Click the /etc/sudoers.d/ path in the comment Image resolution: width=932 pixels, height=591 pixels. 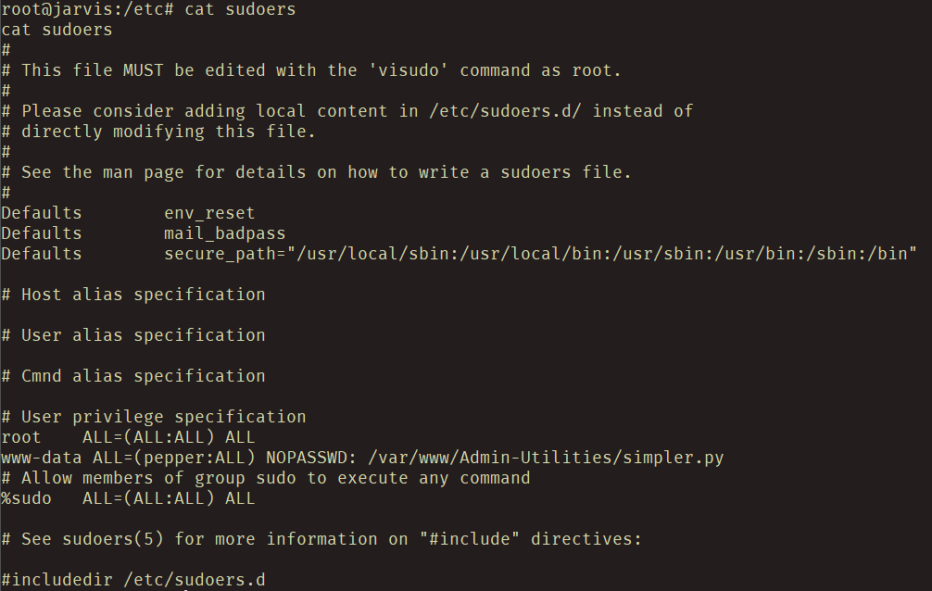(x=505, y=111)
